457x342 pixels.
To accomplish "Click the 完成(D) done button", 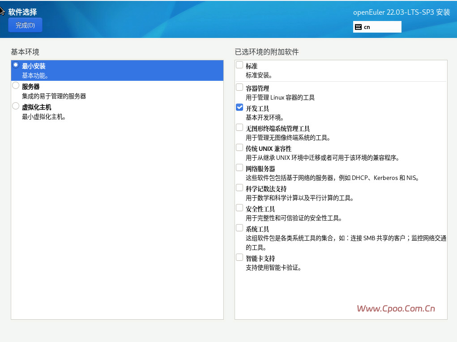I will click(25, 25).
